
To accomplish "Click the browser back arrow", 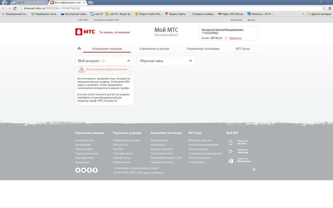I will click(4, 8).
